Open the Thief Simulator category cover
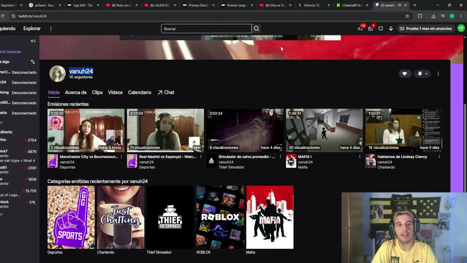Viewport: 467px width, 263px height. click(x=170, y=217)
